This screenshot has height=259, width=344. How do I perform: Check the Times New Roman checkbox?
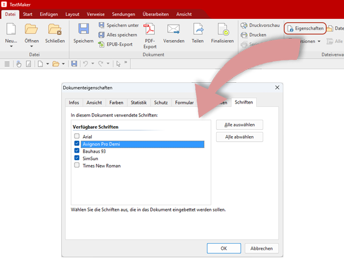click(x=77, y=165)
